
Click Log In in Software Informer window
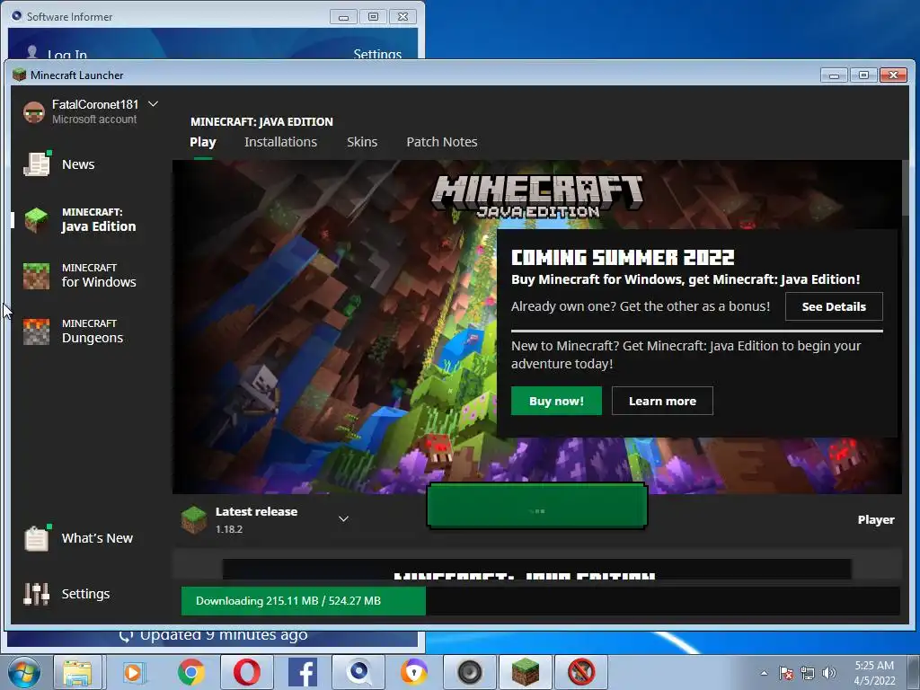66,54
